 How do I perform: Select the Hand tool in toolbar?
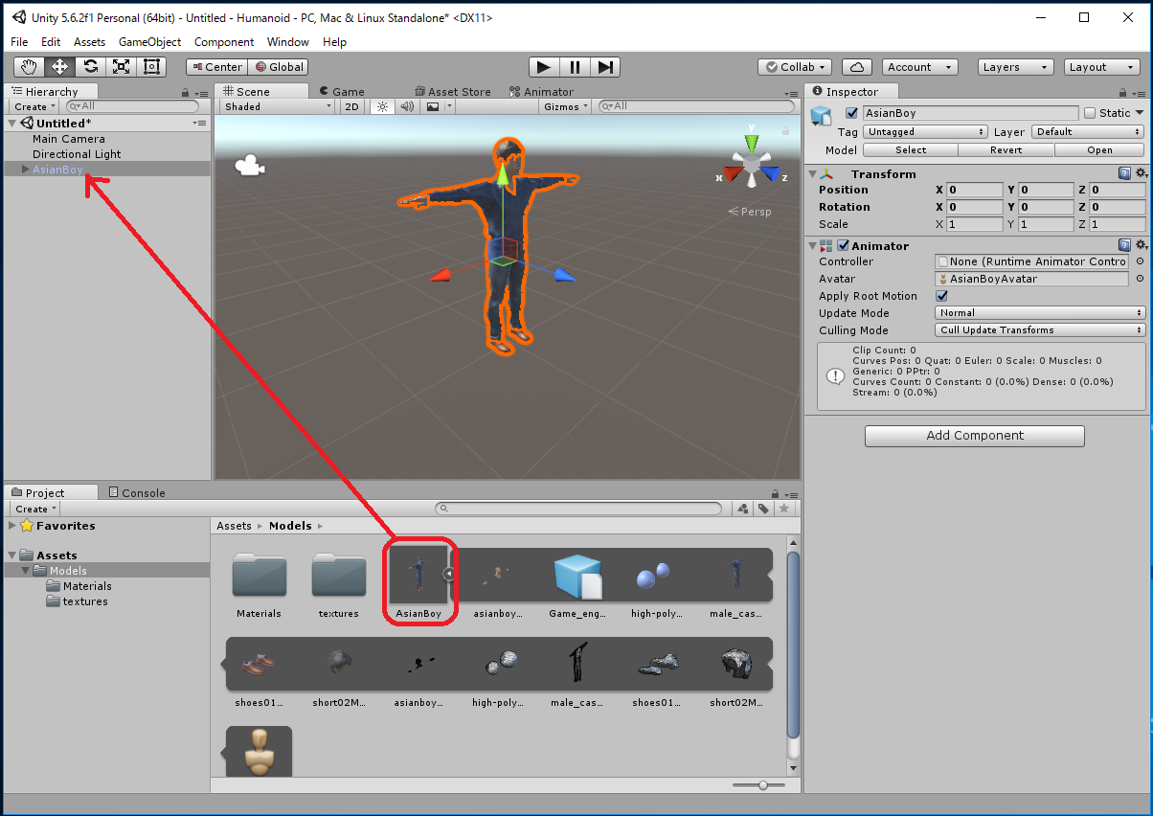(x=29, y=67)
